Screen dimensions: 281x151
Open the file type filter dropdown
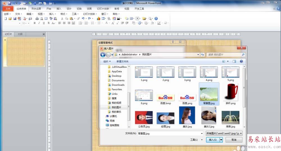click(x=224, y=134)
